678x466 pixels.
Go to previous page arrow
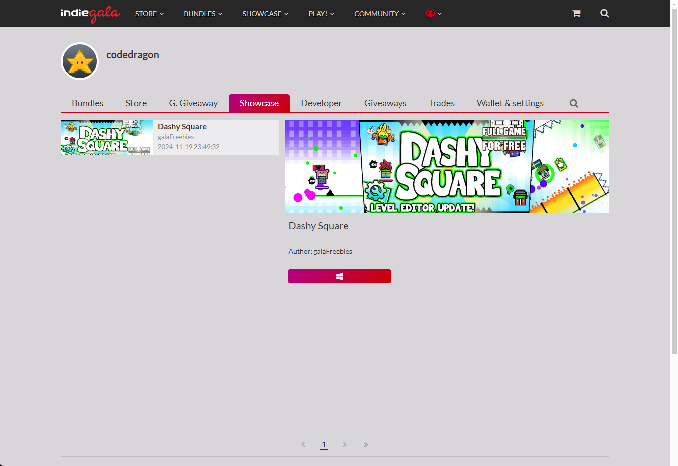click(303, 444)
